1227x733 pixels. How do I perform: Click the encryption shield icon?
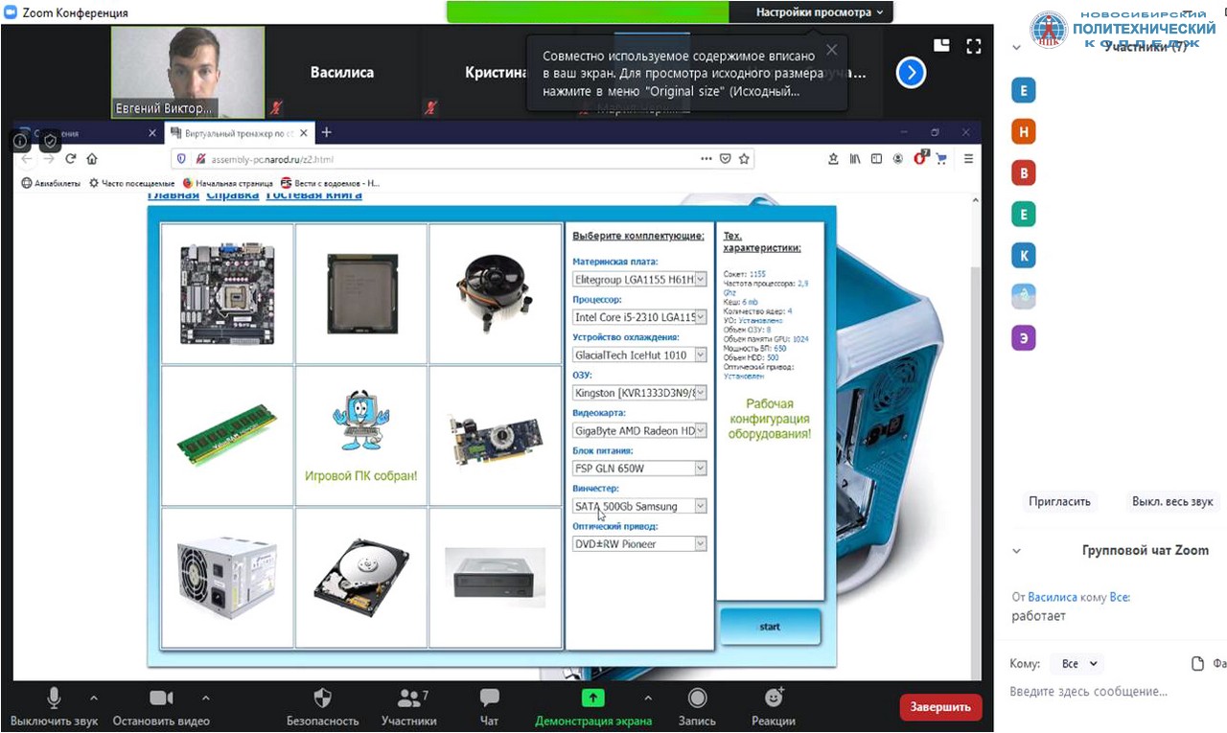(x=51, y=141)
